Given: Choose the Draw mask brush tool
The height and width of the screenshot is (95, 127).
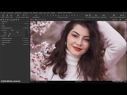Looking at the screenshot, I should [x=67, y=15].
